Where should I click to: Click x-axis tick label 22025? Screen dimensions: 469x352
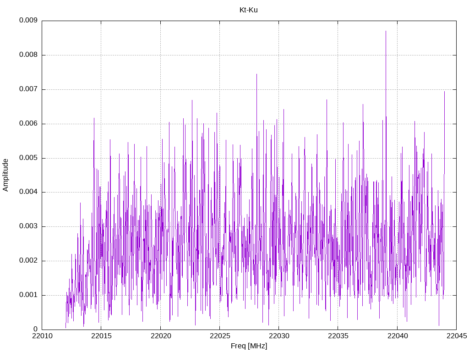(220, 336)
